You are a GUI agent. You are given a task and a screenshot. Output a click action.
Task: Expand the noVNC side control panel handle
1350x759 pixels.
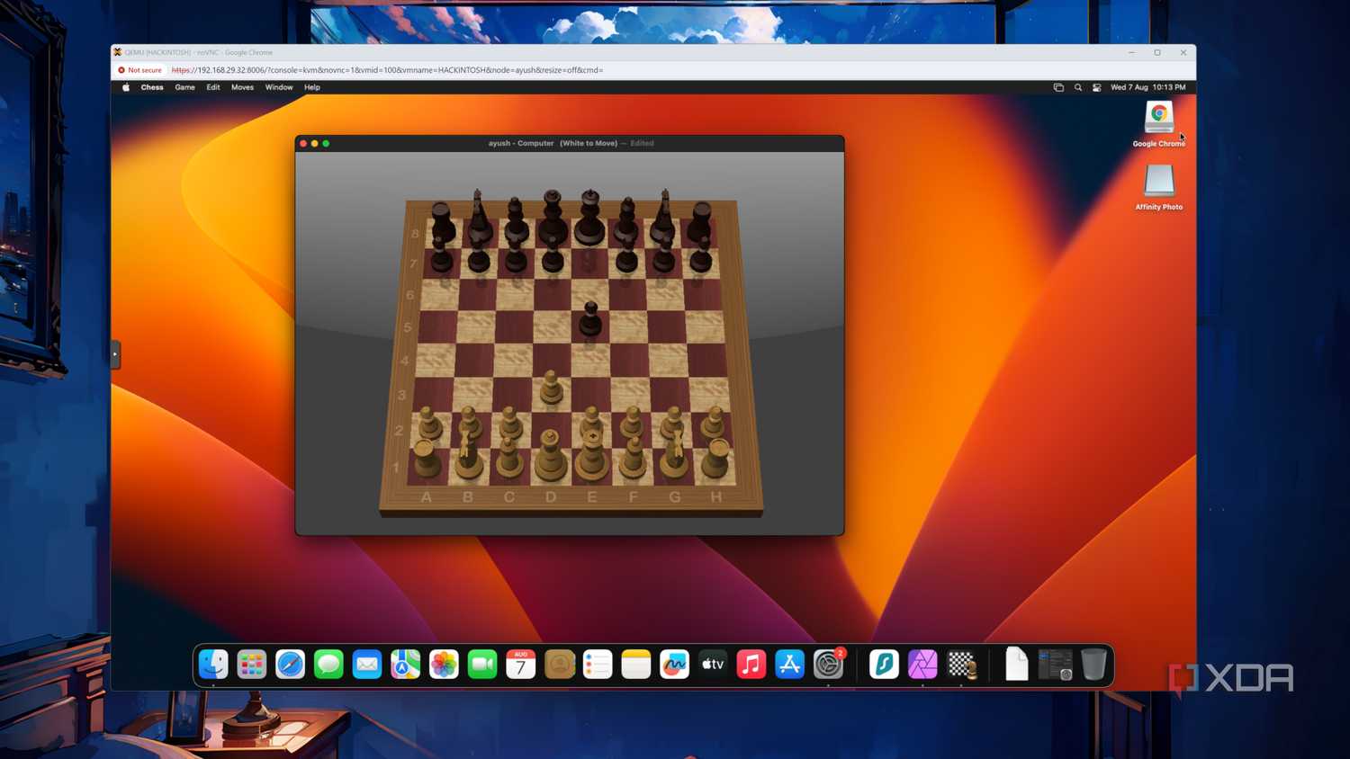point(115,354)
